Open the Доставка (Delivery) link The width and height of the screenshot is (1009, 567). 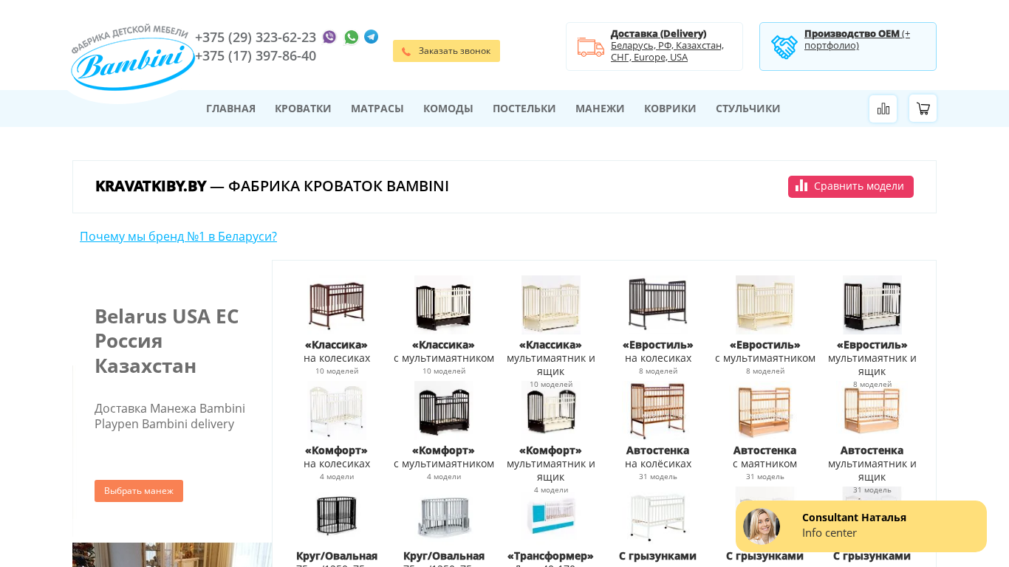coord(658,33)
